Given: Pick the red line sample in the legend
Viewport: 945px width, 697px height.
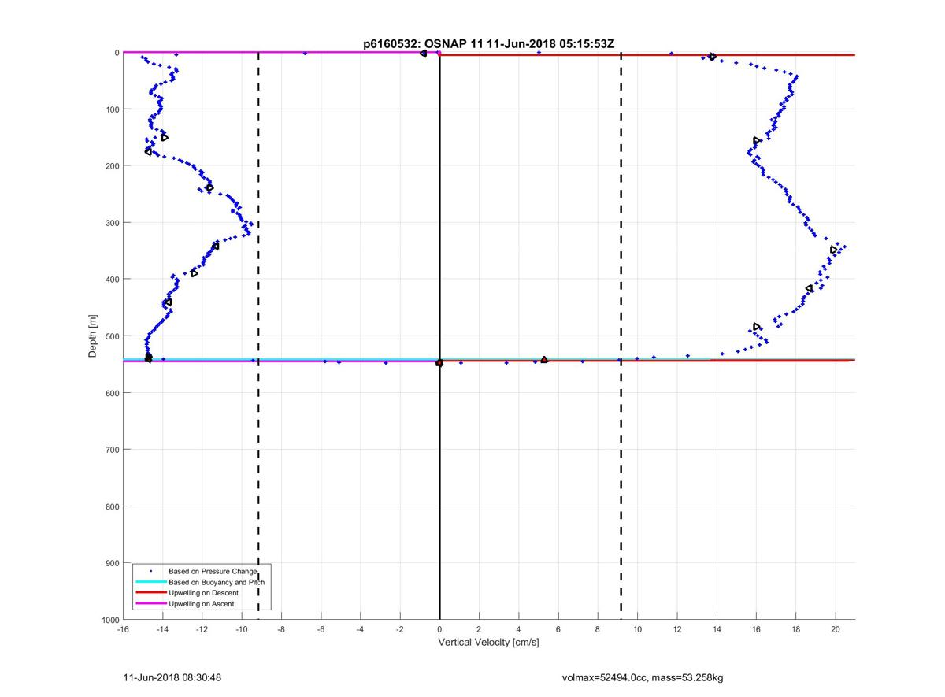Looking at the screenshot, I should (150, 592).
